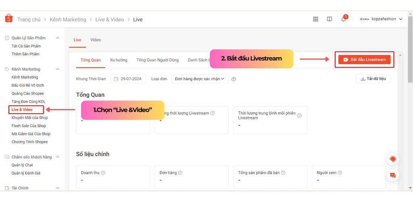Open the feedback message floating icon
Image resolution: width=413 pixels, height=215 pixels.
(393, 175)
